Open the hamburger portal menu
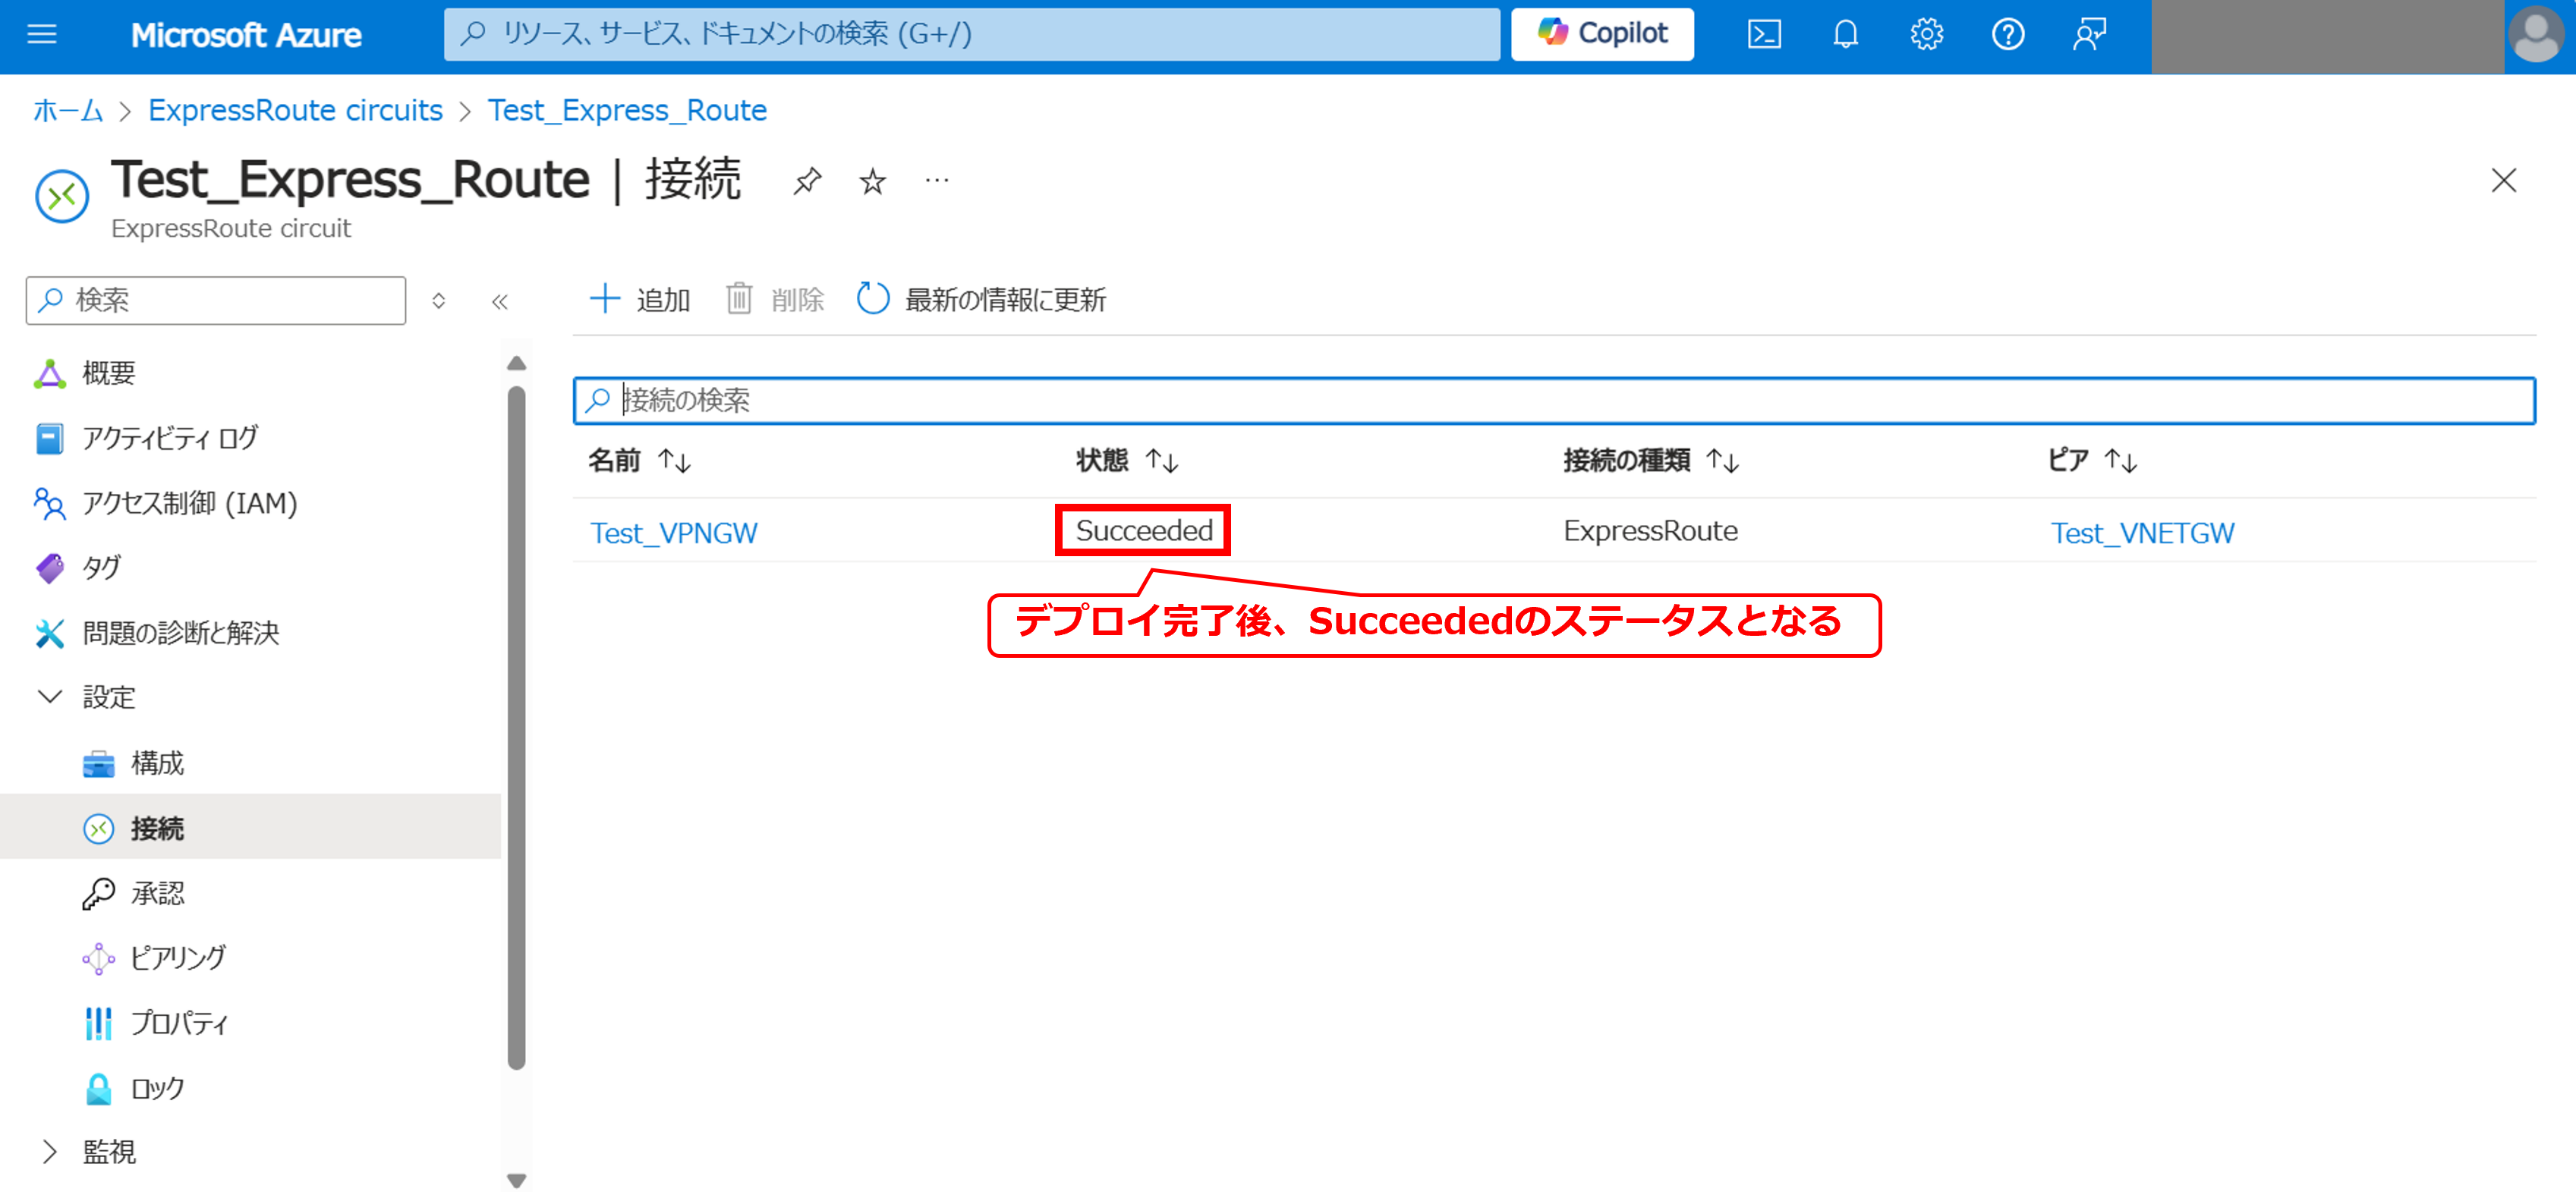The width and height of the screenshot is (2576, 1192). (42, 35)
